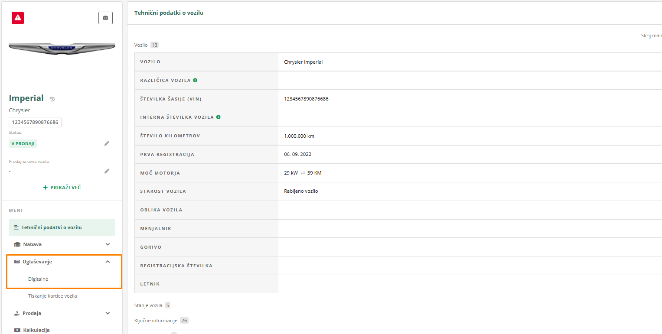Click the Skrij link at top right
This screenshot has width=662, height=334.
[651, 36]
